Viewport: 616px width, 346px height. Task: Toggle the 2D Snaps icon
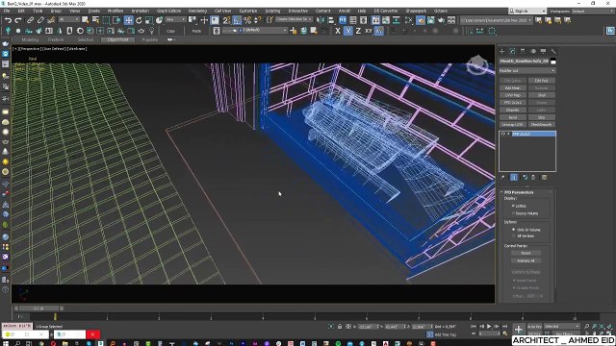point(227,20)
